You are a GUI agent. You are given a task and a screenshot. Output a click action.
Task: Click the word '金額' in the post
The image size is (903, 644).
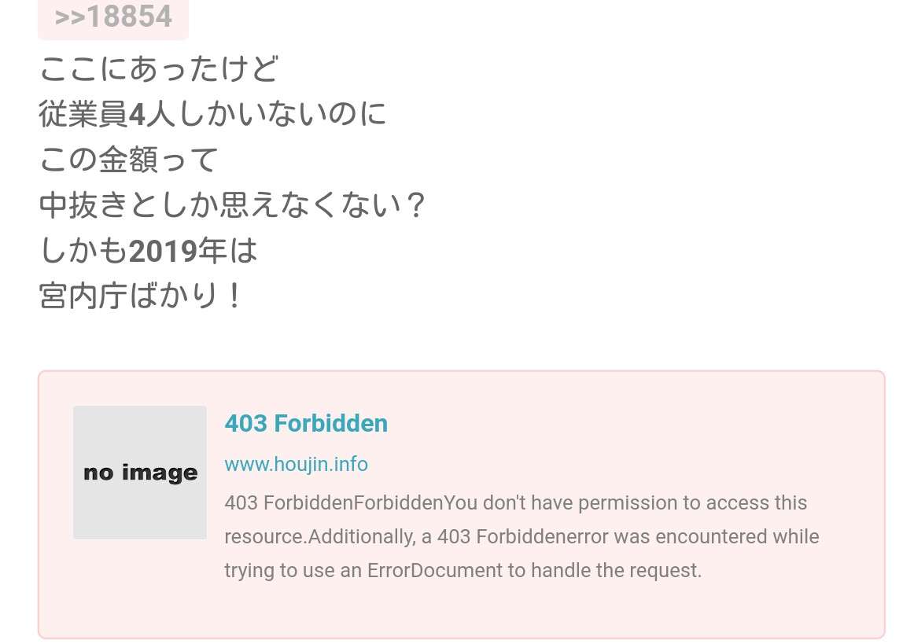(129, 159)
